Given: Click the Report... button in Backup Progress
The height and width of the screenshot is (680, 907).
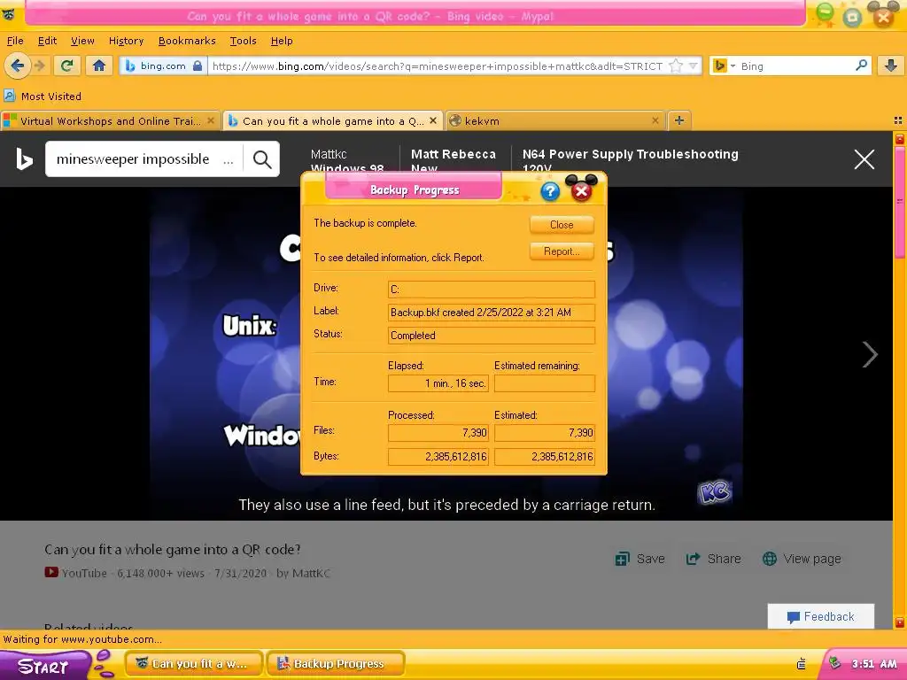Looking at the screenshot, I should tap(562, 251).
